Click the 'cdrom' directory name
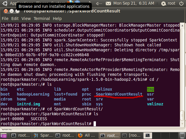This screenshot has width=186, height=139. coord(6,99)
